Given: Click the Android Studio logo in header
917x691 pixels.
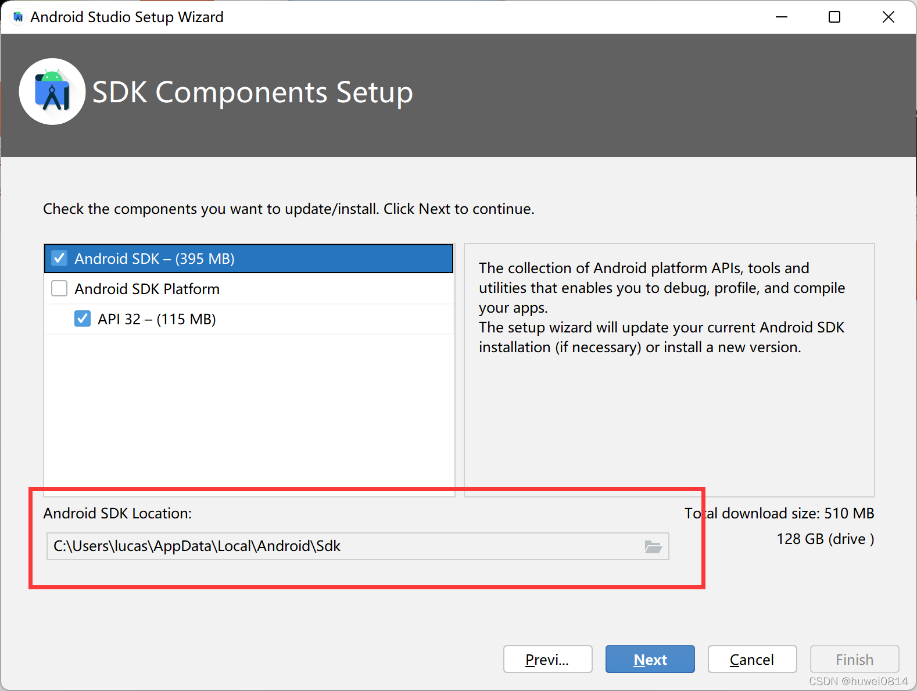Looking at the screenshot, I should [52, 92].
